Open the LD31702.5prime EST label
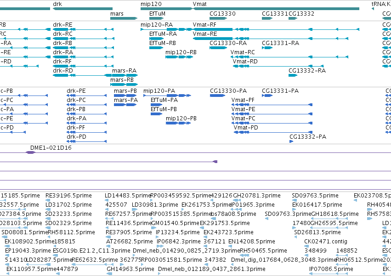The height and width of the screenshot is (276, 391). [68, 205]
